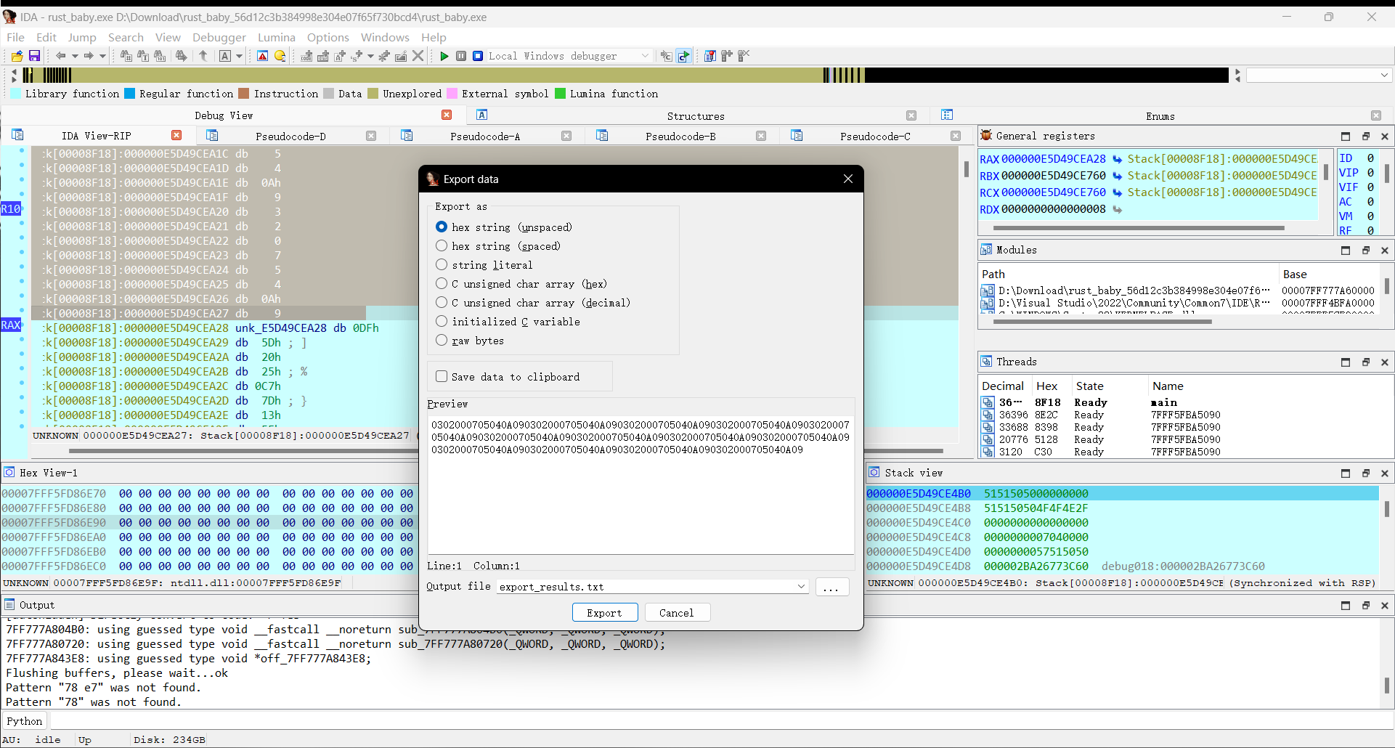The image size is (1395, 748).
Task: Click the hex preview text area
Action: 640,484
